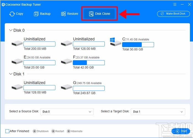
Task: Click the '11.45 GB Available' label
Action: pyautogui.click(x=138, y=39)
